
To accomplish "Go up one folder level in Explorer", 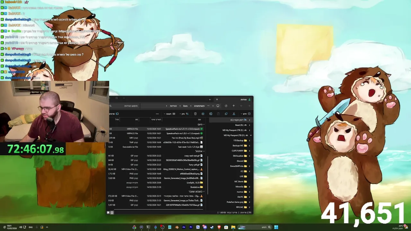I will 233,106.
